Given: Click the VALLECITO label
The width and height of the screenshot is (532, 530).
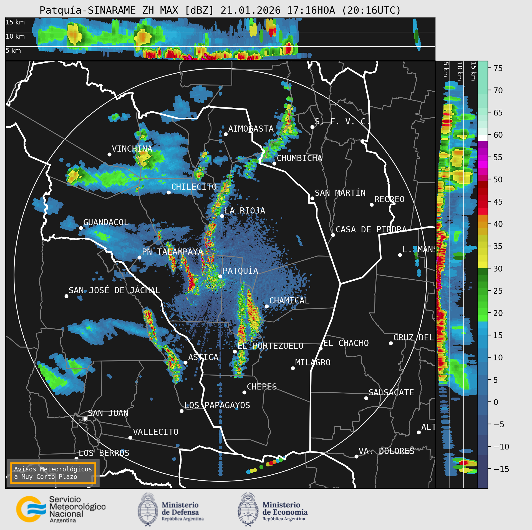Looking at the screenshot, I should (156, 432).
